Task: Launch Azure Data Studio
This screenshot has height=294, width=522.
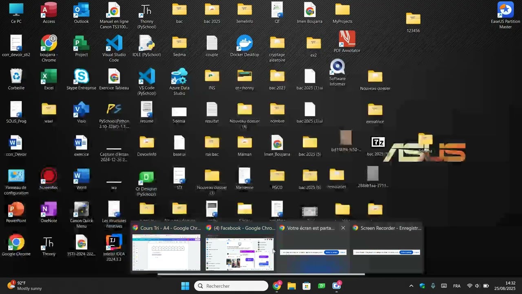Action: pos(179,82)
